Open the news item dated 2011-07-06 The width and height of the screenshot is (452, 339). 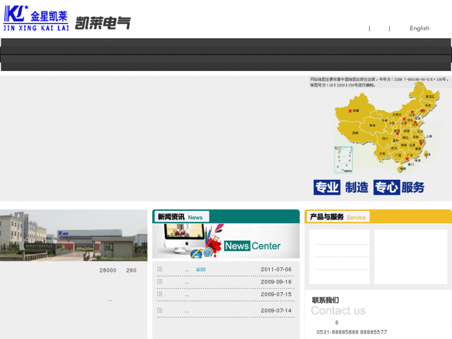click(187, 270)
